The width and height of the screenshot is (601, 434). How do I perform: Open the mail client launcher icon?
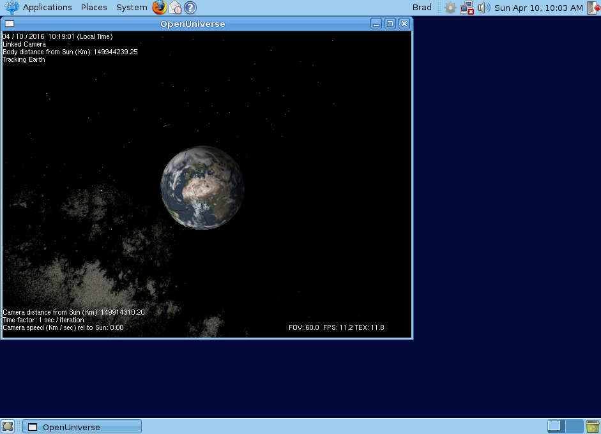pyautogui.click(x=175, y=7)
